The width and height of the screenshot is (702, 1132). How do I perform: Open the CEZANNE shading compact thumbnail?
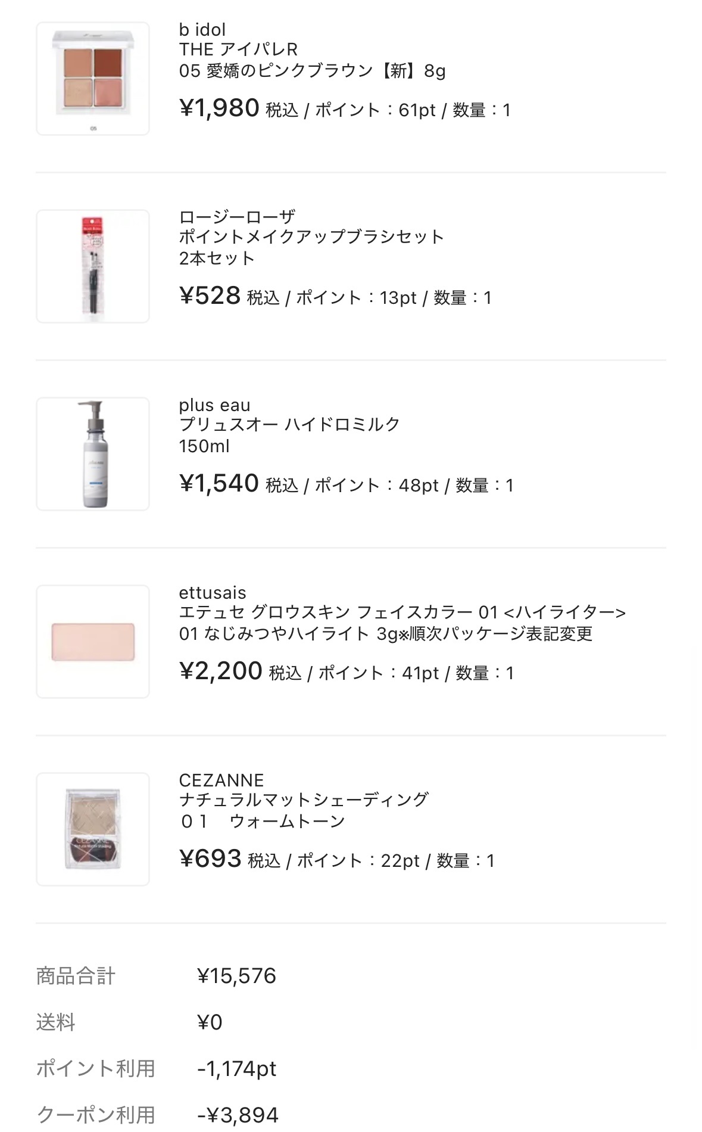pyautogui.click(x=93, y=829)
